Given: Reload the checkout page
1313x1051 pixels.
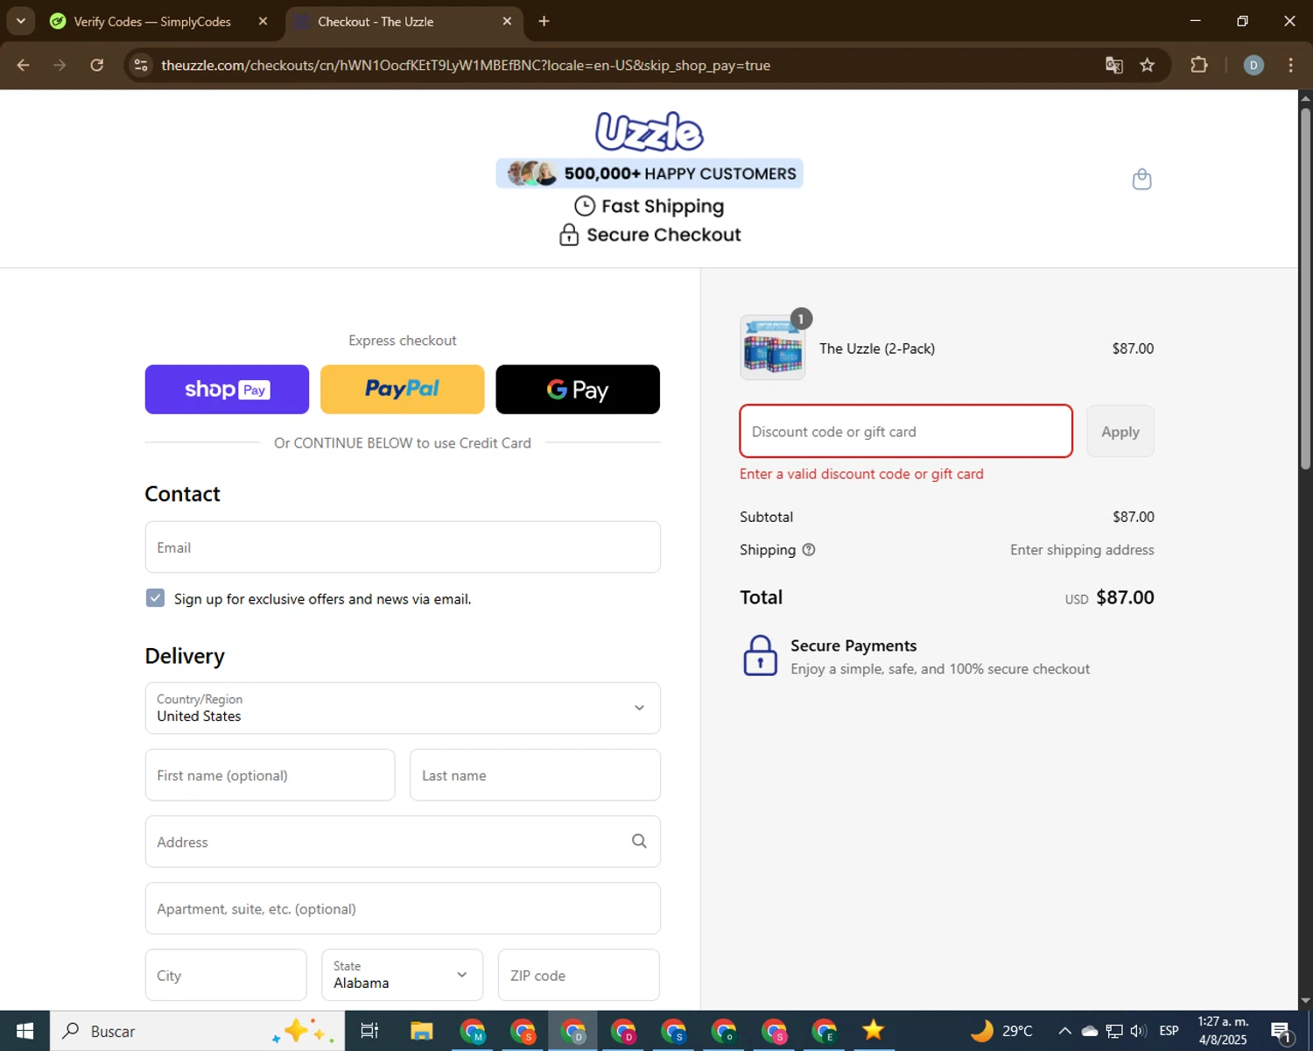Looking at the screenshot, I should [x=97, y=65].
